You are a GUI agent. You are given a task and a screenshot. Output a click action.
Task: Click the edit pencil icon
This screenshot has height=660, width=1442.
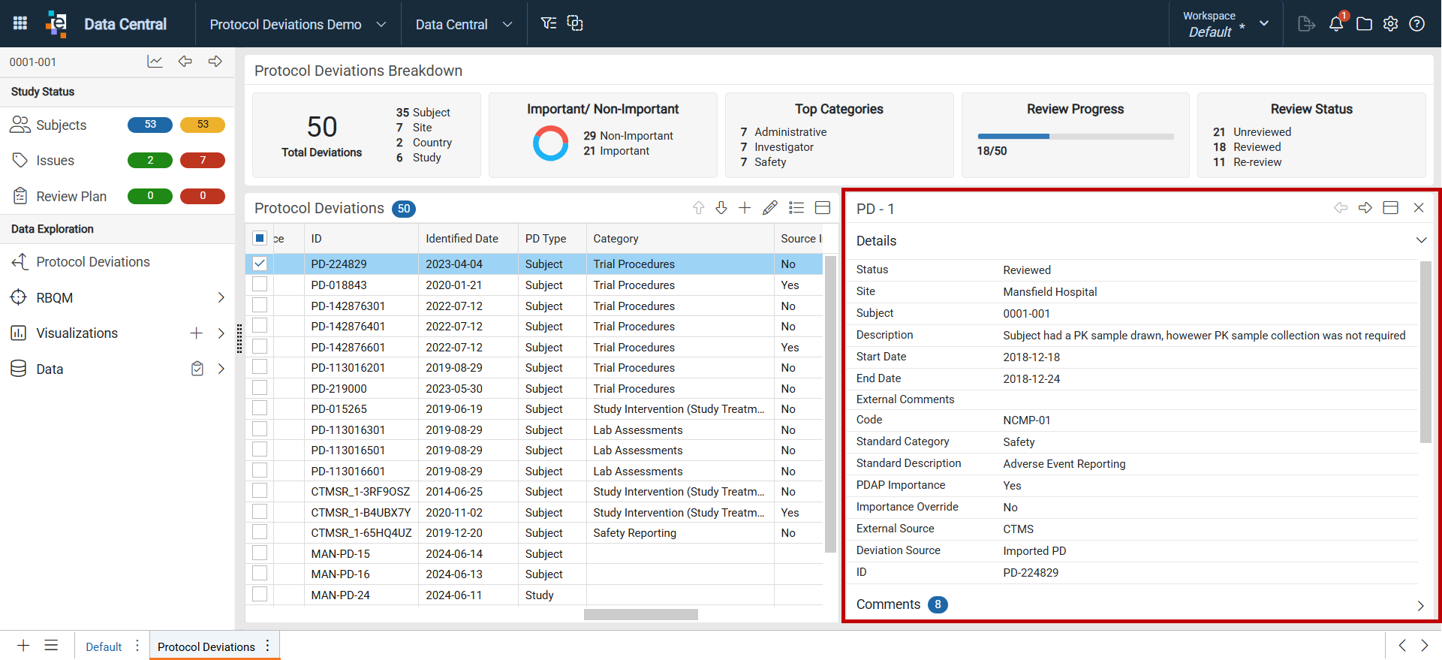click(x=770, y=208)
